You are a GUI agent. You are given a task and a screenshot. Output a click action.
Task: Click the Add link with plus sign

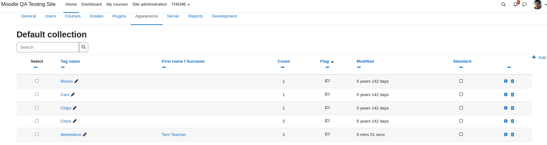pyautogui.click(x=539, y=57)
